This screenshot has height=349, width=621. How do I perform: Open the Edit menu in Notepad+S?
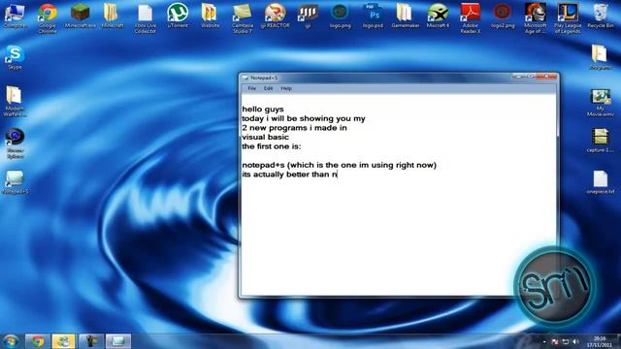coord(268,88)
